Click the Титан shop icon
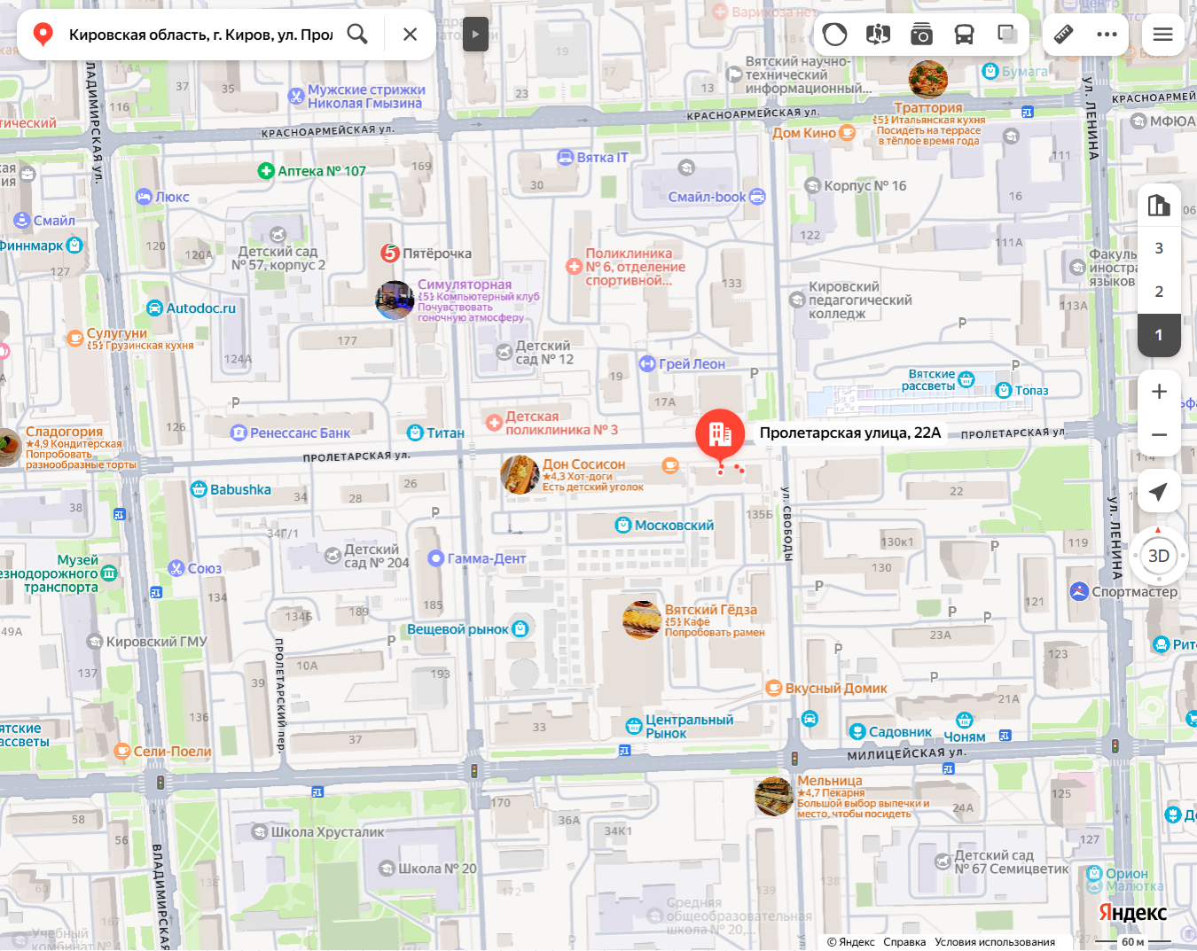The image size is (1197, 951). (x=415, y=433)
